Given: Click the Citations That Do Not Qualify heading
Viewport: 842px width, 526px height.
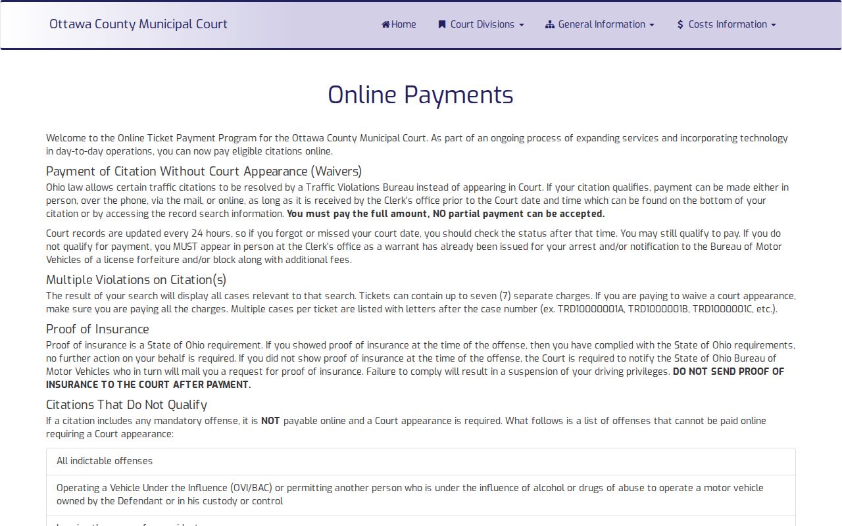Looking at the screenshot, I should pyautogui.click(x=126, y=405).
